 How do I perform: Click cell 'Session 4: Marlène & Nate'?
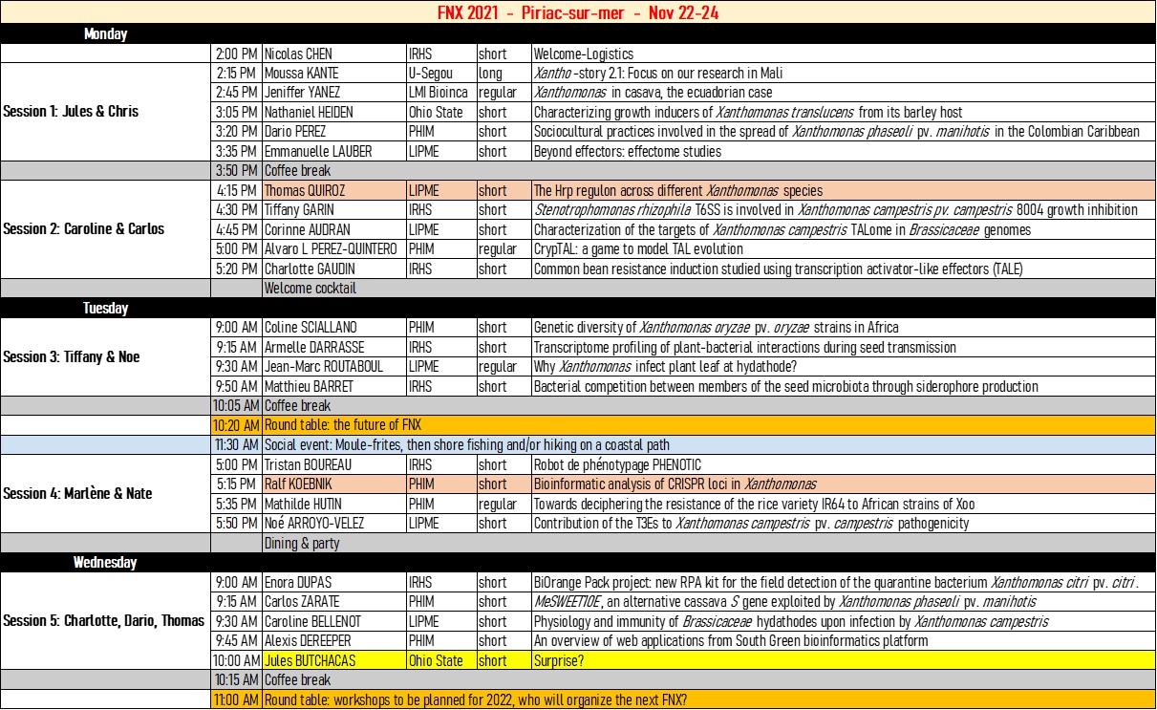pyautogui.click(x=105, y=494)
